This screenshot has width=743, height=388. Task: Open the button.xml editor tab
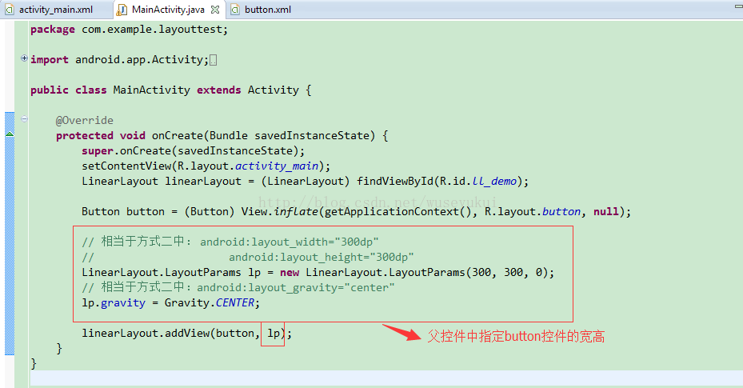pyautogui.click(x=267, y=10)
